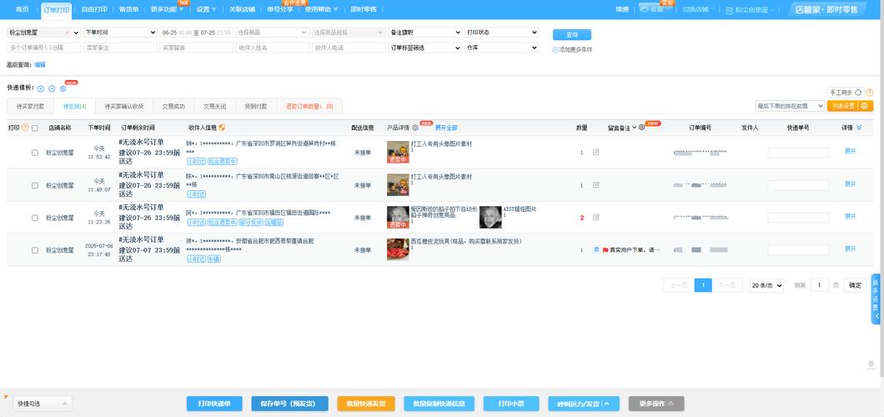The height and width of the screenshot is (417, 884).
Task: Tick the select-all checkbox in the table header
Action: point(35,128)
